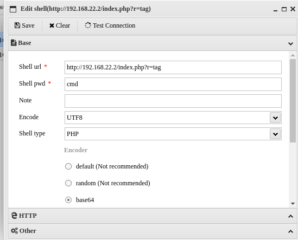Click the HTTP section browser icon
The height and width of the screenshot is (240, 298).
14,216
